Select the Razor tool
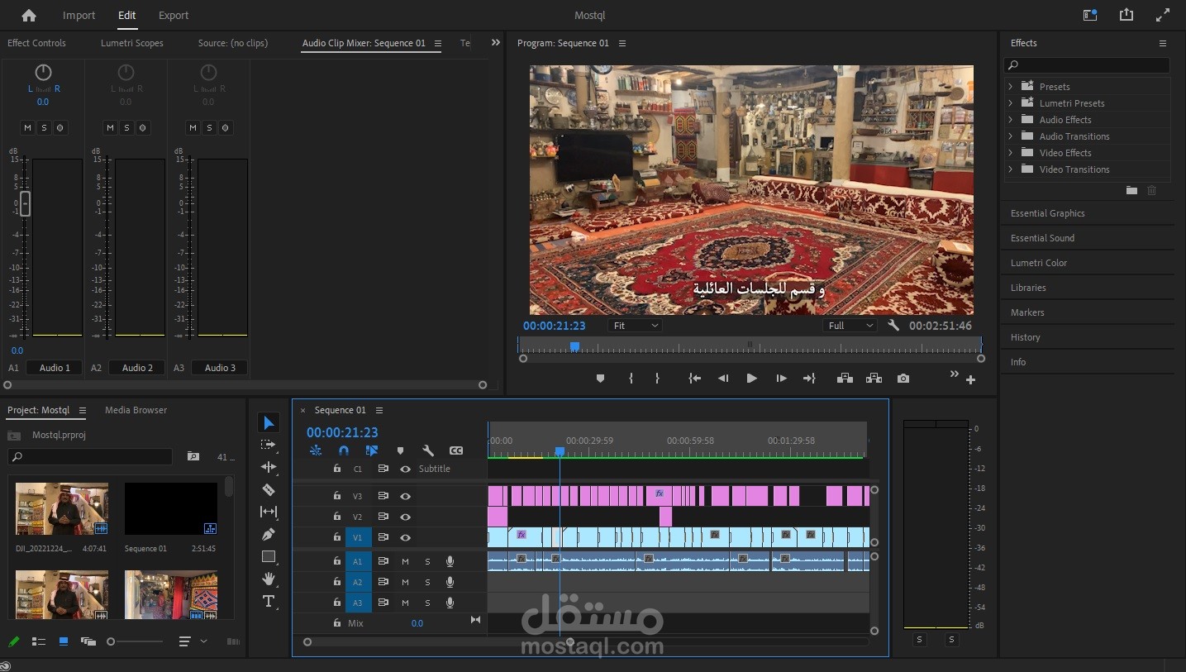Screen dimensions: 1186x672 [269, 489]
